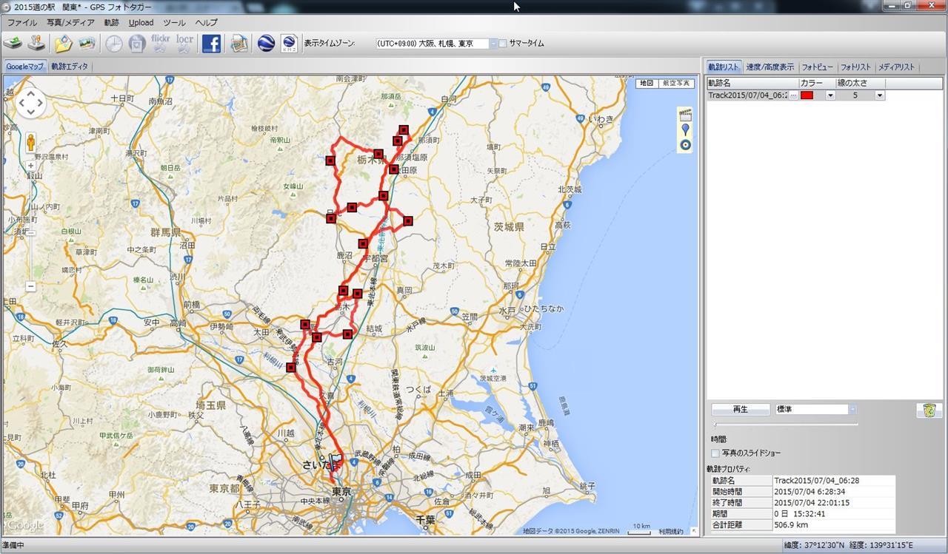Click the map zoom in plus button
The image size is (948, 554).
[x=30, y=166]
